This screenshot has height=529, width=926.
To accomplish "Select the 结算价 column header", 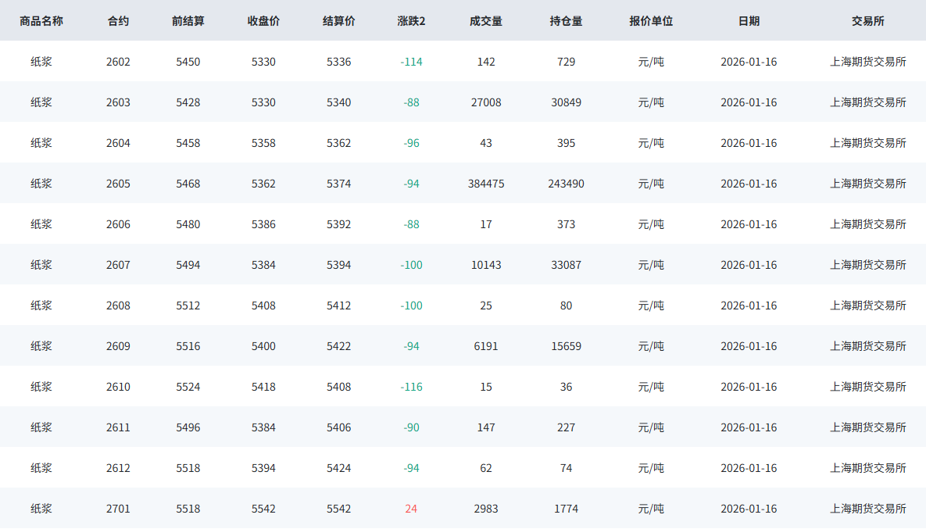I will click(x=338, y=21).
